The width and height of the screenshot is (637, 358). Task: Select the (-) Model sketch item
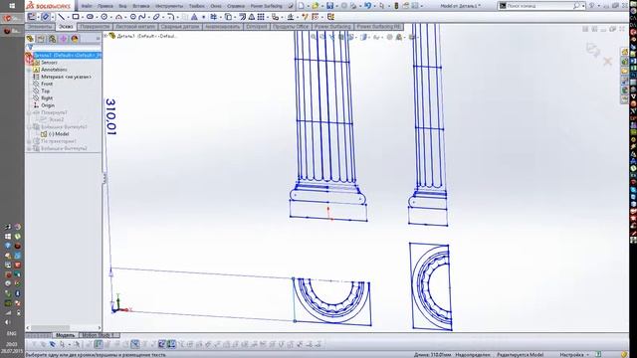point(59,134)
